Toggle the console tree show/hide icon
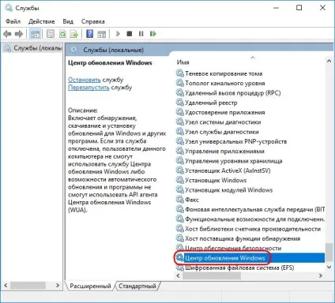The height and width of the screenshot is (303, 335). pos(35,34)
